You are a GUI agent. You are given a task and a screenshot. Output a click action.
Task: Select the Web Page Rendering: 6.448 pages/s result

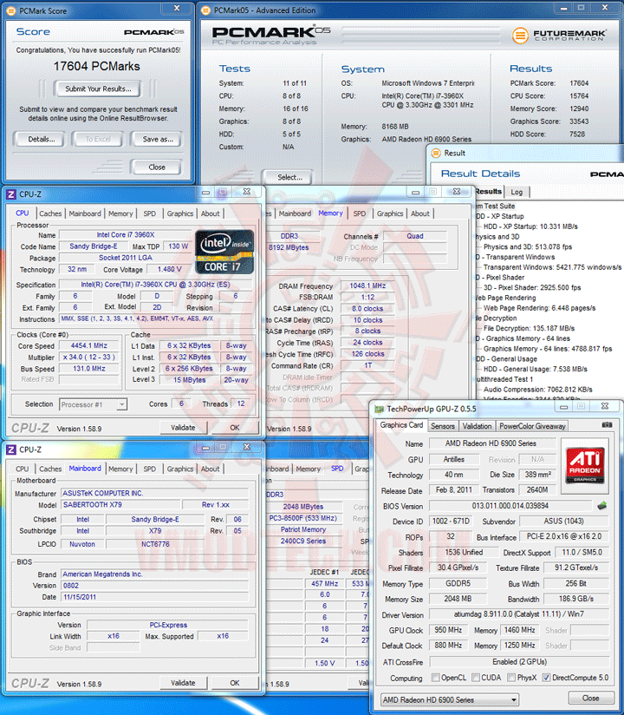pos(539,308)
